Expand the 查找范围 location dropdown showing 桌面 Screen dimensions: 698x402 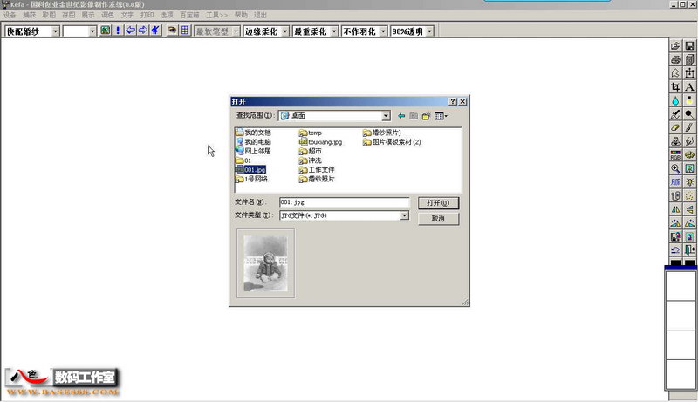386,116
